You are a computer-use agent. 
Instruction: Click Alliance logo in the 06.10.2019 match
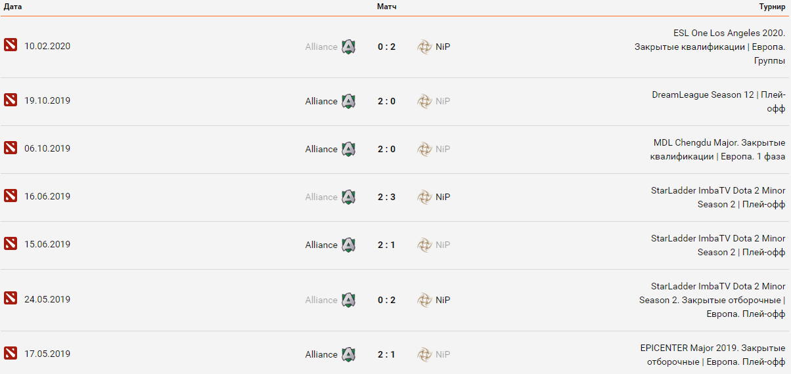point(348,149)
